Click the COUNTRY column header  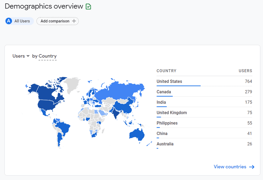pyautogui.click(x=167, y=71)
